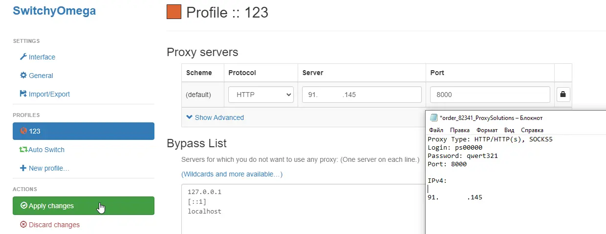Viewport: 606px width, 234px height.
Task: Click the Port field showing 8000
Action: [490, 95]
